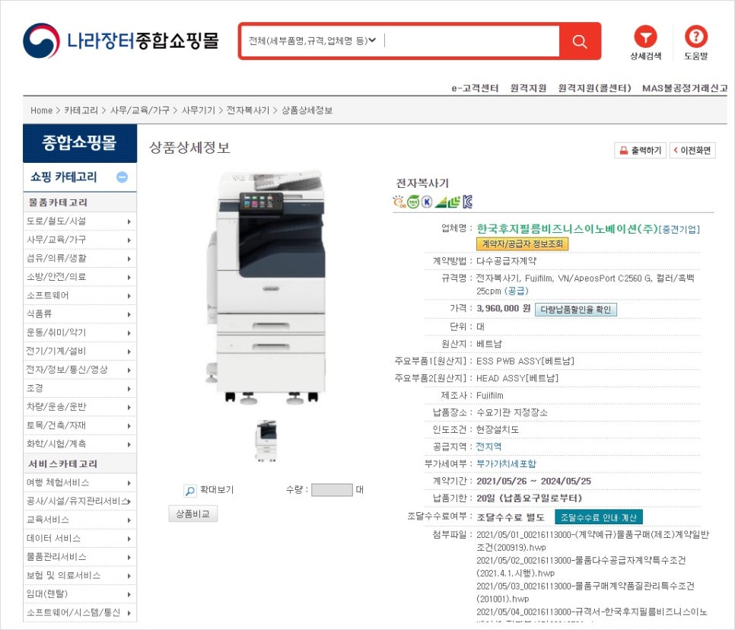Expand 전자/정보/통신/영상 category arrow
The width and height of the screenshot is (735, 630).
[129, 371]
